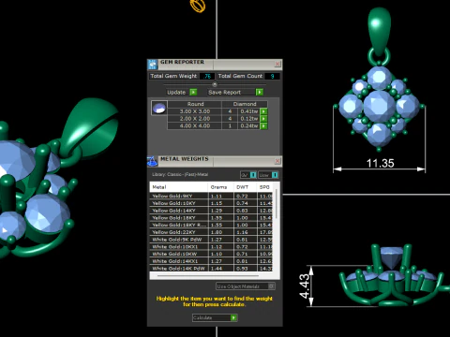Select the Yellow Gold:9KY row
Screen dimensions: 450x337
click(211, 196)
